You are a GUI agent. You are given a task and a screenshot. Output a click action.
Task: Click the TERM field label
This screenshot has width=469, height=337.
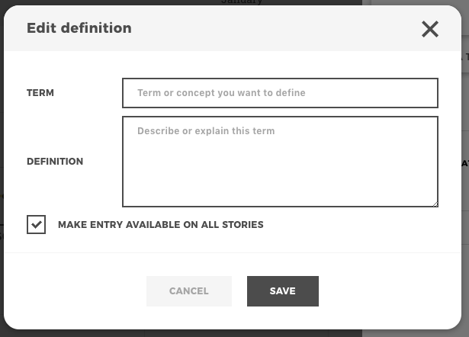pyautogui.click(x=40, y=93)
